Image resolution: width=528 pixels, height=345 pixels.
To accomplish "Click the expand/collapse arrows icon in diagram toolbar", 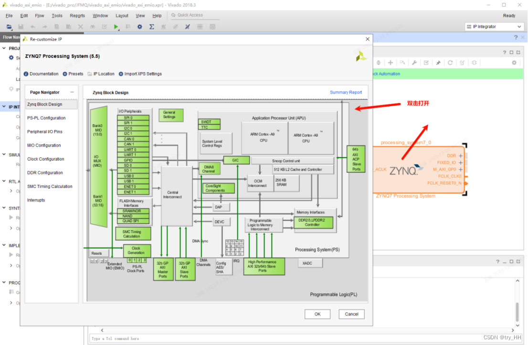I will click(x=379, y=63).
